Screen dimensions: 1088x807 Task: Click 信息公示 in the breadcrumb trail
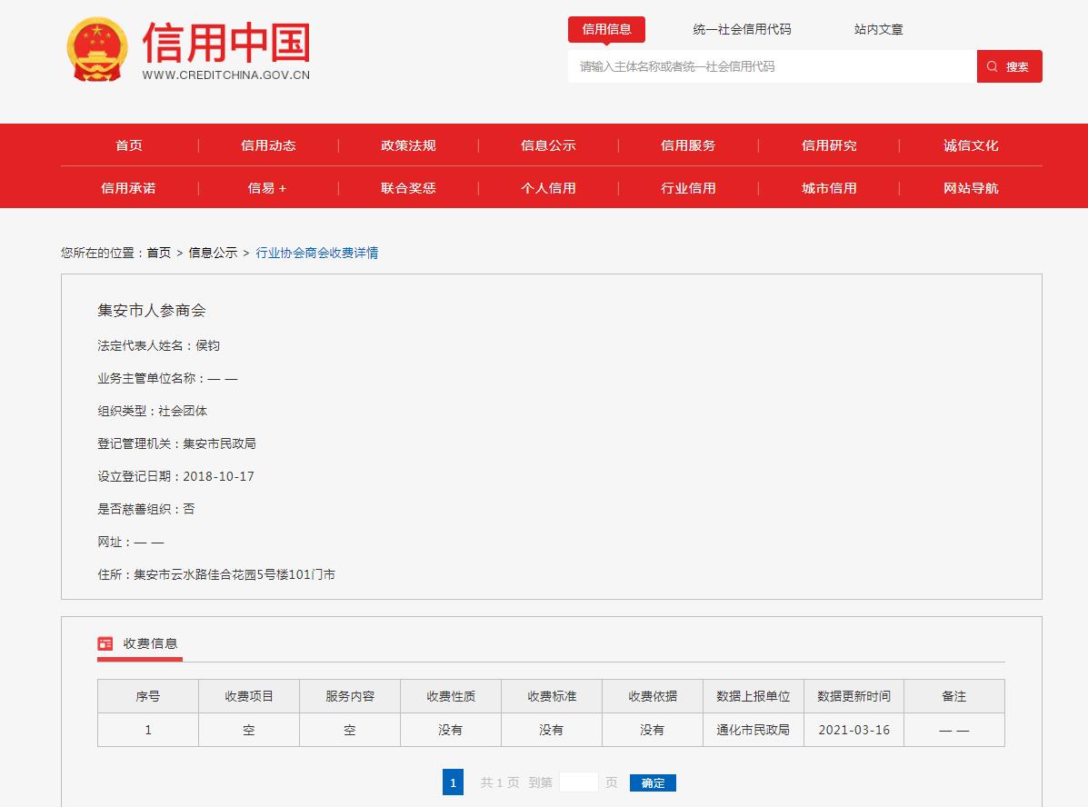coord(213,253)
